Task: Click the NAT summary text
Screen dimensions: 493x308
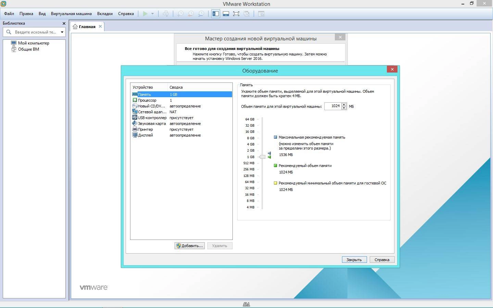Action: pyautogui.click(x=173, y=112)
